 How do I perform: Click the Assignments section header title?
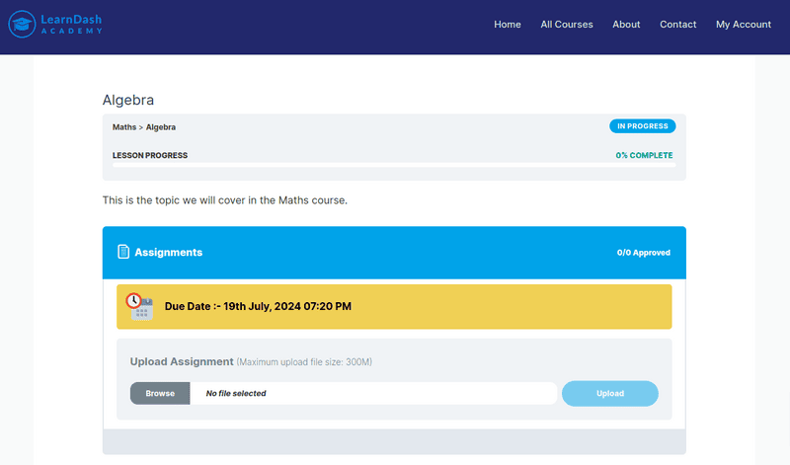click(x=168, y=252)
